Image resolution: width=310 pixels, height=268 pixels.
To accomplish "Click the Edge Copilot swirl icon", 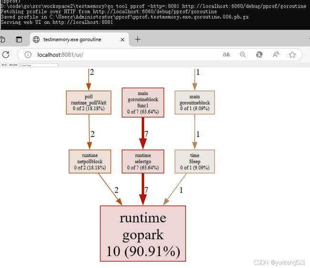I will coord(259,55).
